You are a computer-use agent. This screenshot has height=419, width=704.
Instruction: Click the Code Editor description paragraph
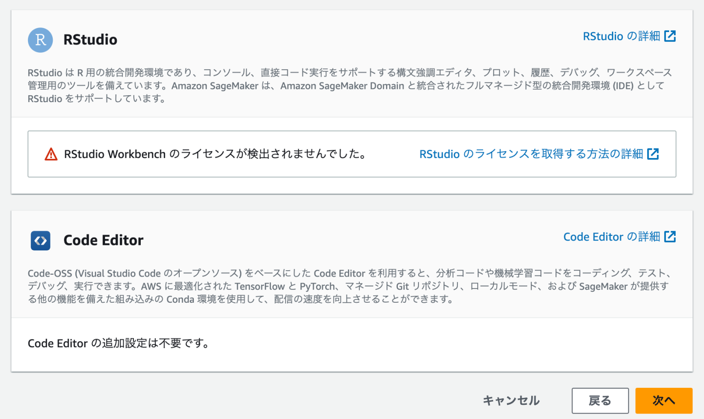coord(348,286)
